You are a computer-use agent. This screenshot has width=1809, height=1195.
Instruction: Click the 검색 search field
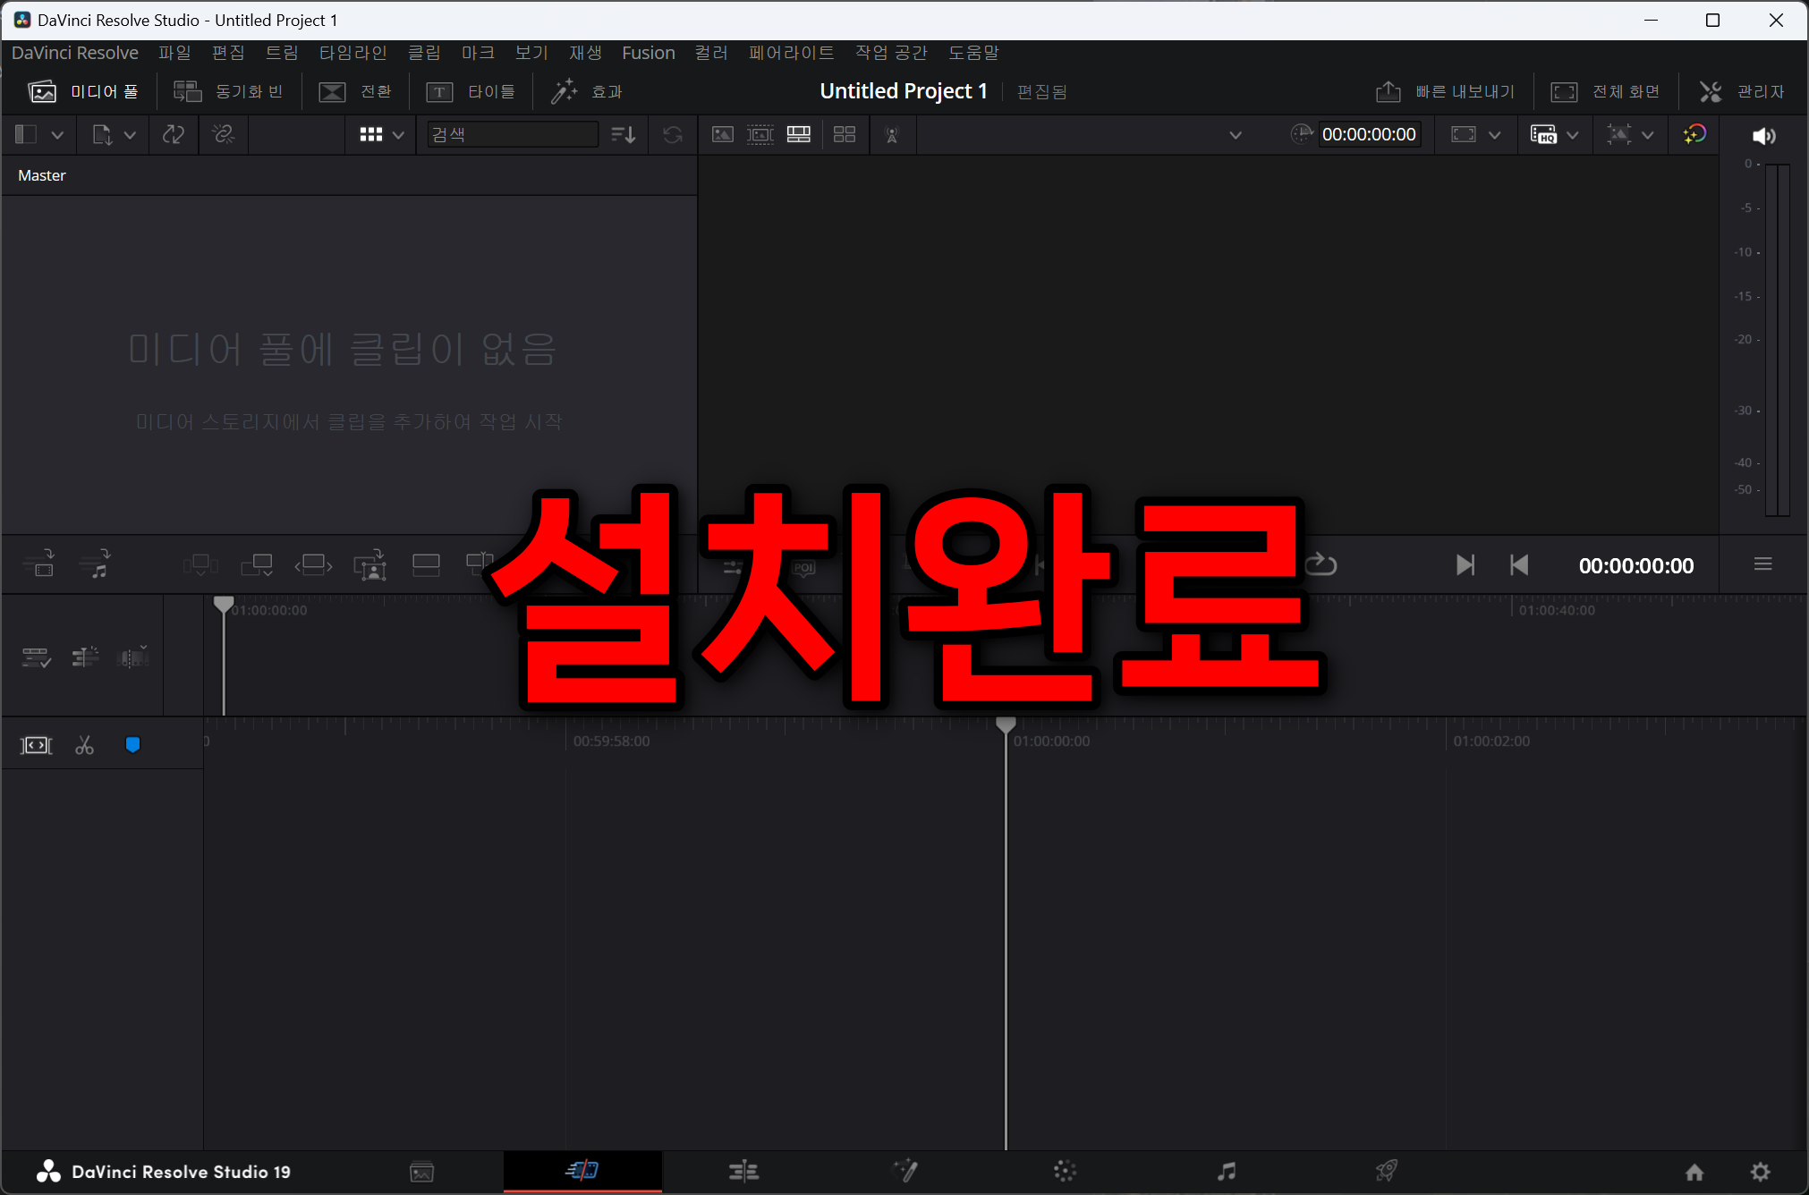[x=512, y=134]
